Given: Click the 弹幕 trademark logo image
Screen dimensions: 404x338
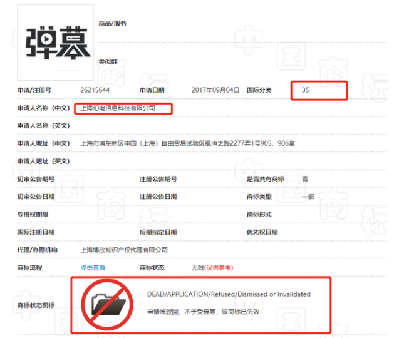Looking at the screenshot, I should point(55,43).
